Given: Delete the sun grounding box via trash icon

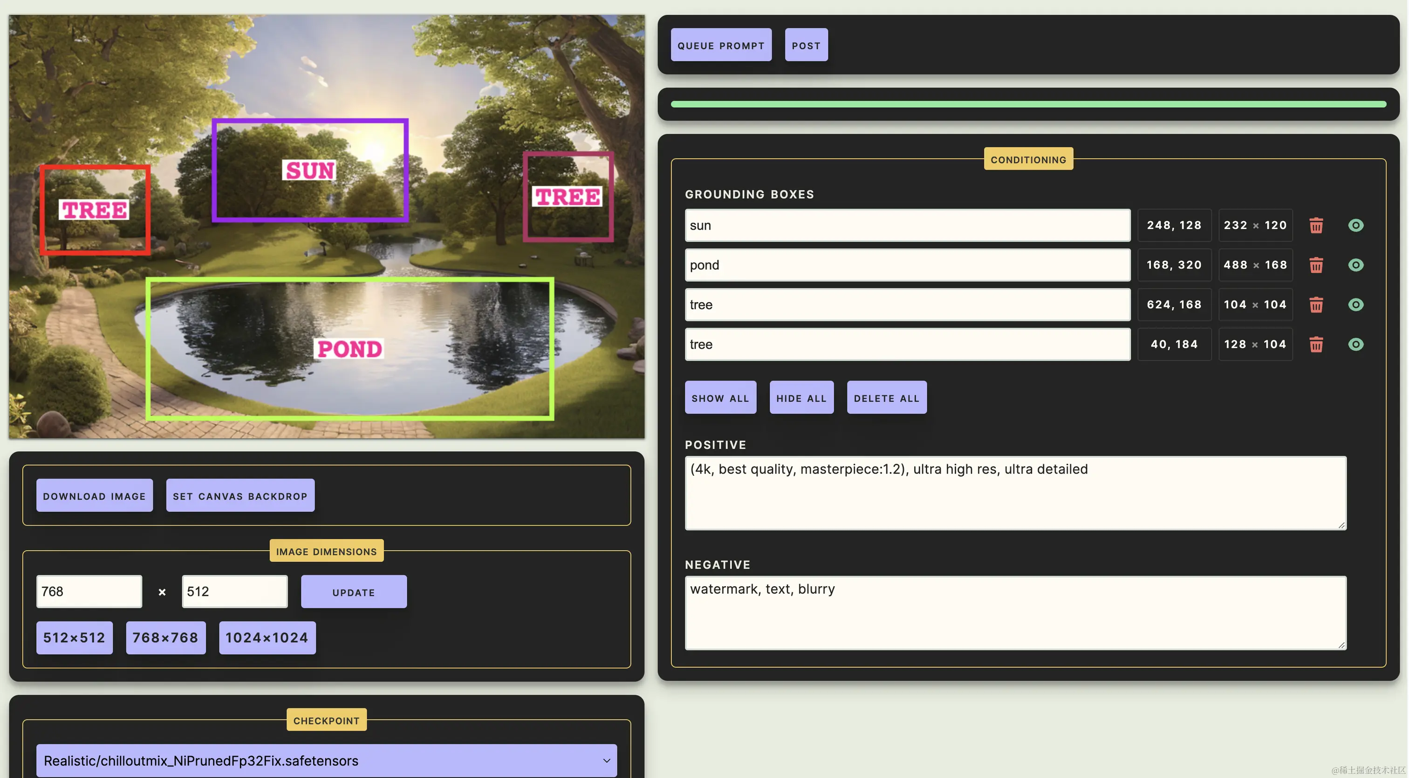Looking at the screenshot, I should pos(1316,225).
